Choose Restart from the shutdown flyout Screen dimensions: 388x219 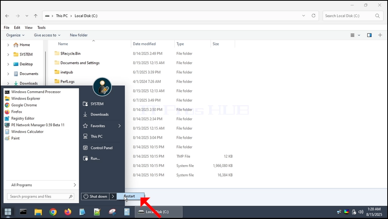tap(131, 196)
